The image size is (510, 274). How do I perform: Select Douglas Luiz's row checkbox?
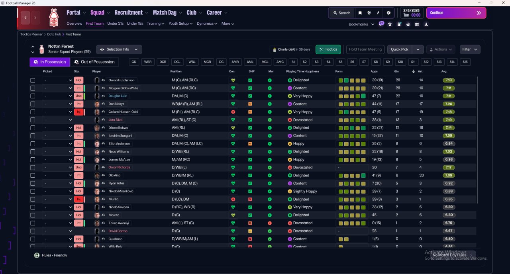coord(33,96)
